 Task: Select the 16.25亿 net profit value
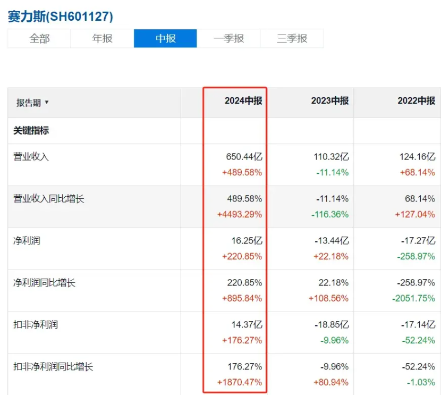pyautogui.click(x=247, y=241)
